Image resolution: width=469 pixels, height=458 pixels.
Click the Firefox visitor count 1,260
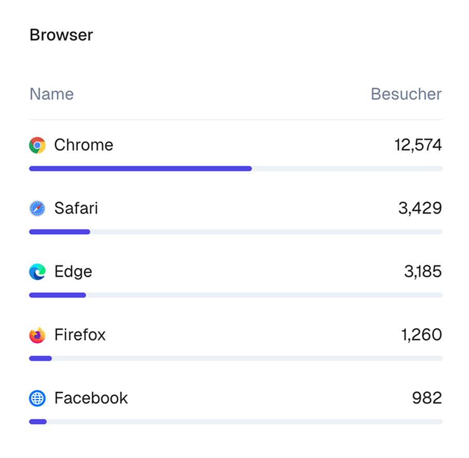pos(421,335)
